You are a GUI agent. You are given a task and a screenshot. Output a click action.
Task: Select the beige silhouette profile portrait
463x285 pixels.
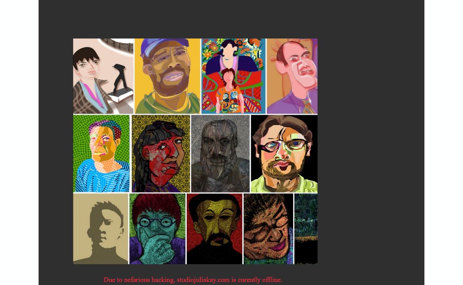pos(101,229)
